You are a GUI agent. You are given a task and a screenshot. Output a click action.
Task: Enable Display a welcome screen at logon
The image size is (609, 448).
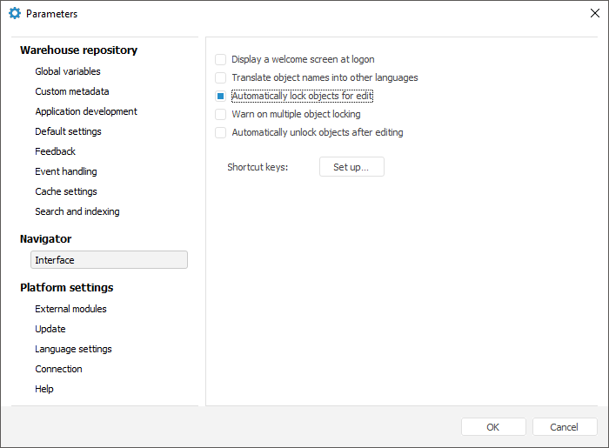tap(221, 59)
